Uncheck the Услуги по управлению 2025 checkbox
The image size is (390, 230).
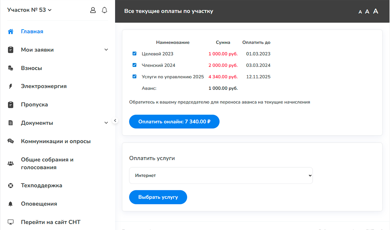point(135,77)
